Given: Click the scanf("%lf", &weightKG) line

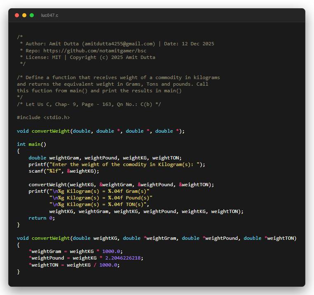Looking at the screenshot, I should pos(64,171).
